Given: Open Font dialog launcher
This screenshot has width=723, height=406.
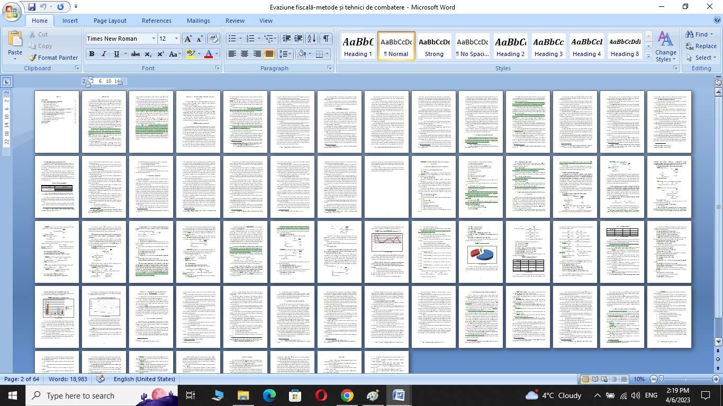Looking at the screenshot, I should pos(217,68).
